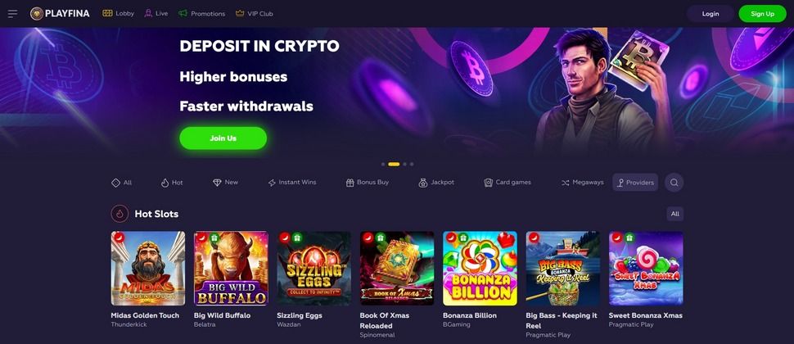The image size is (794, 344).
Task: Open the Providers dropdown filter
Action: coord(635,183)
